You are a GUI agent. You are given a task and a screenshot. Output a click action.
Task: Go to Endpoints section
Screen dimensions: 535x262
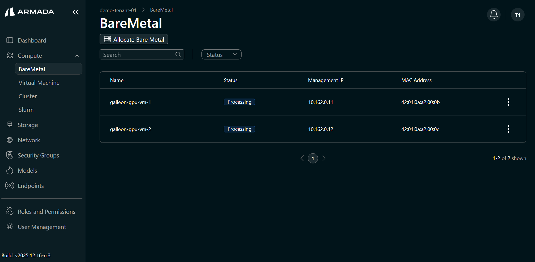coord(31,186)
